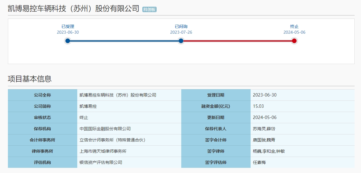Screen dimensions: 361x173
Task: Click the 唐国骏,魏青 accountants value
Action: [264, 140]
